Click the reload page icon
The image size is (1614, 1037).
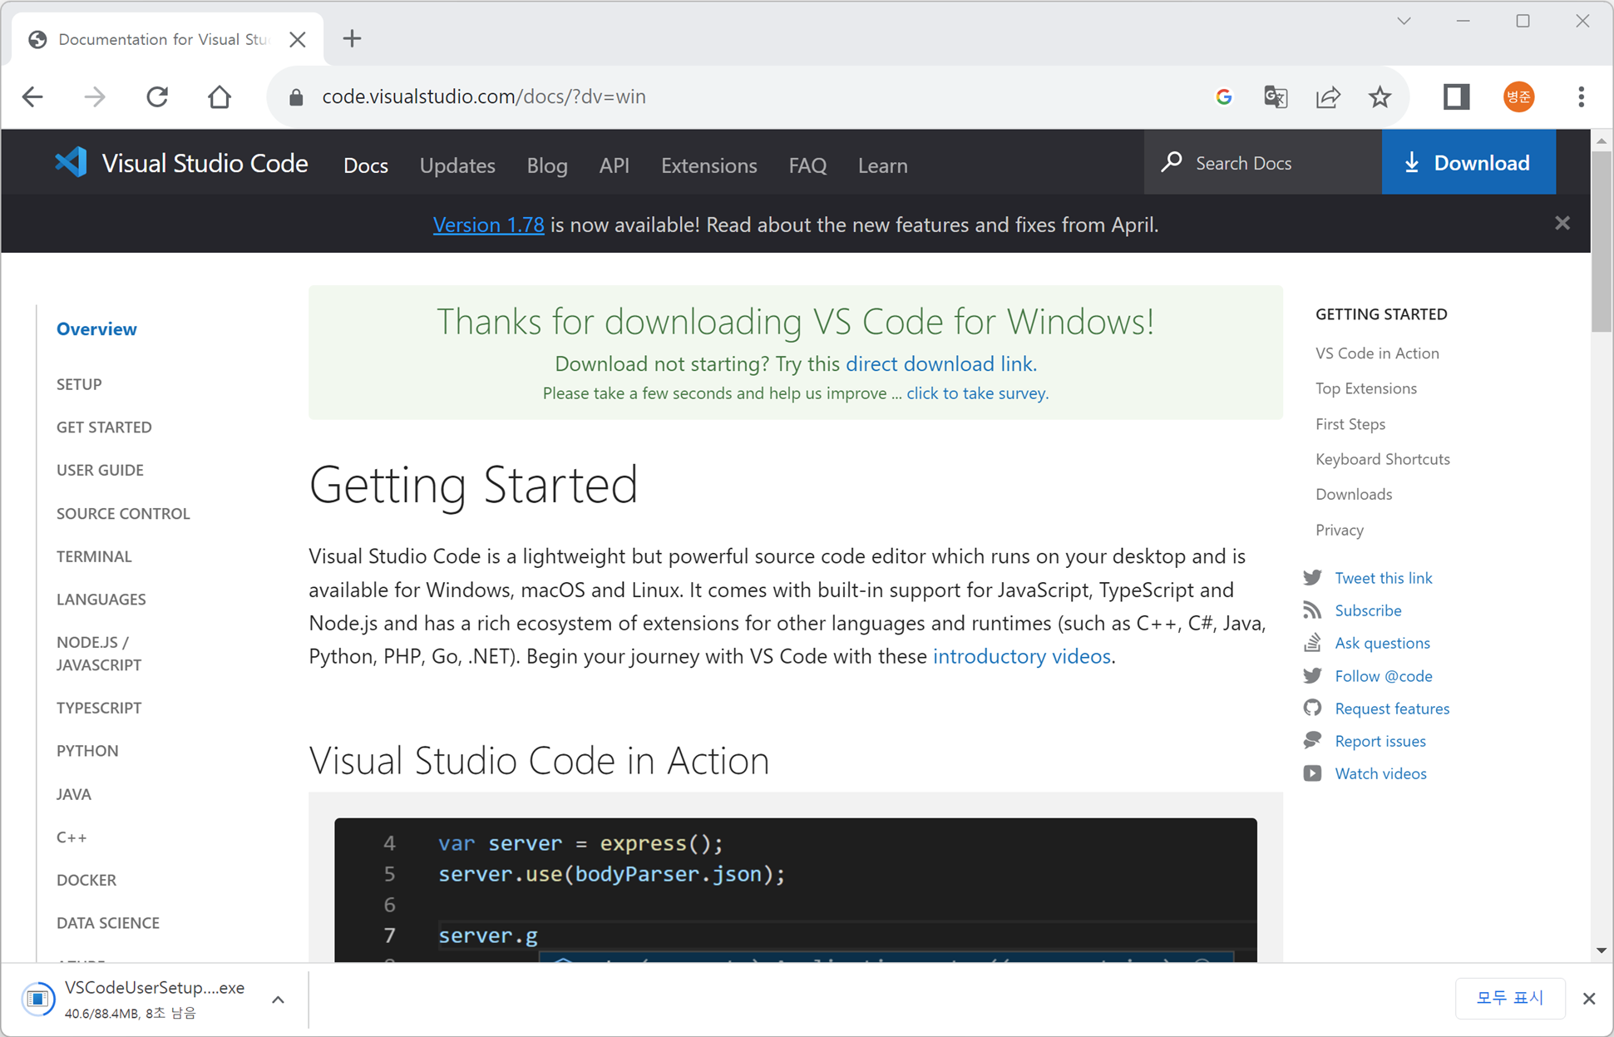tap(157, 96)
